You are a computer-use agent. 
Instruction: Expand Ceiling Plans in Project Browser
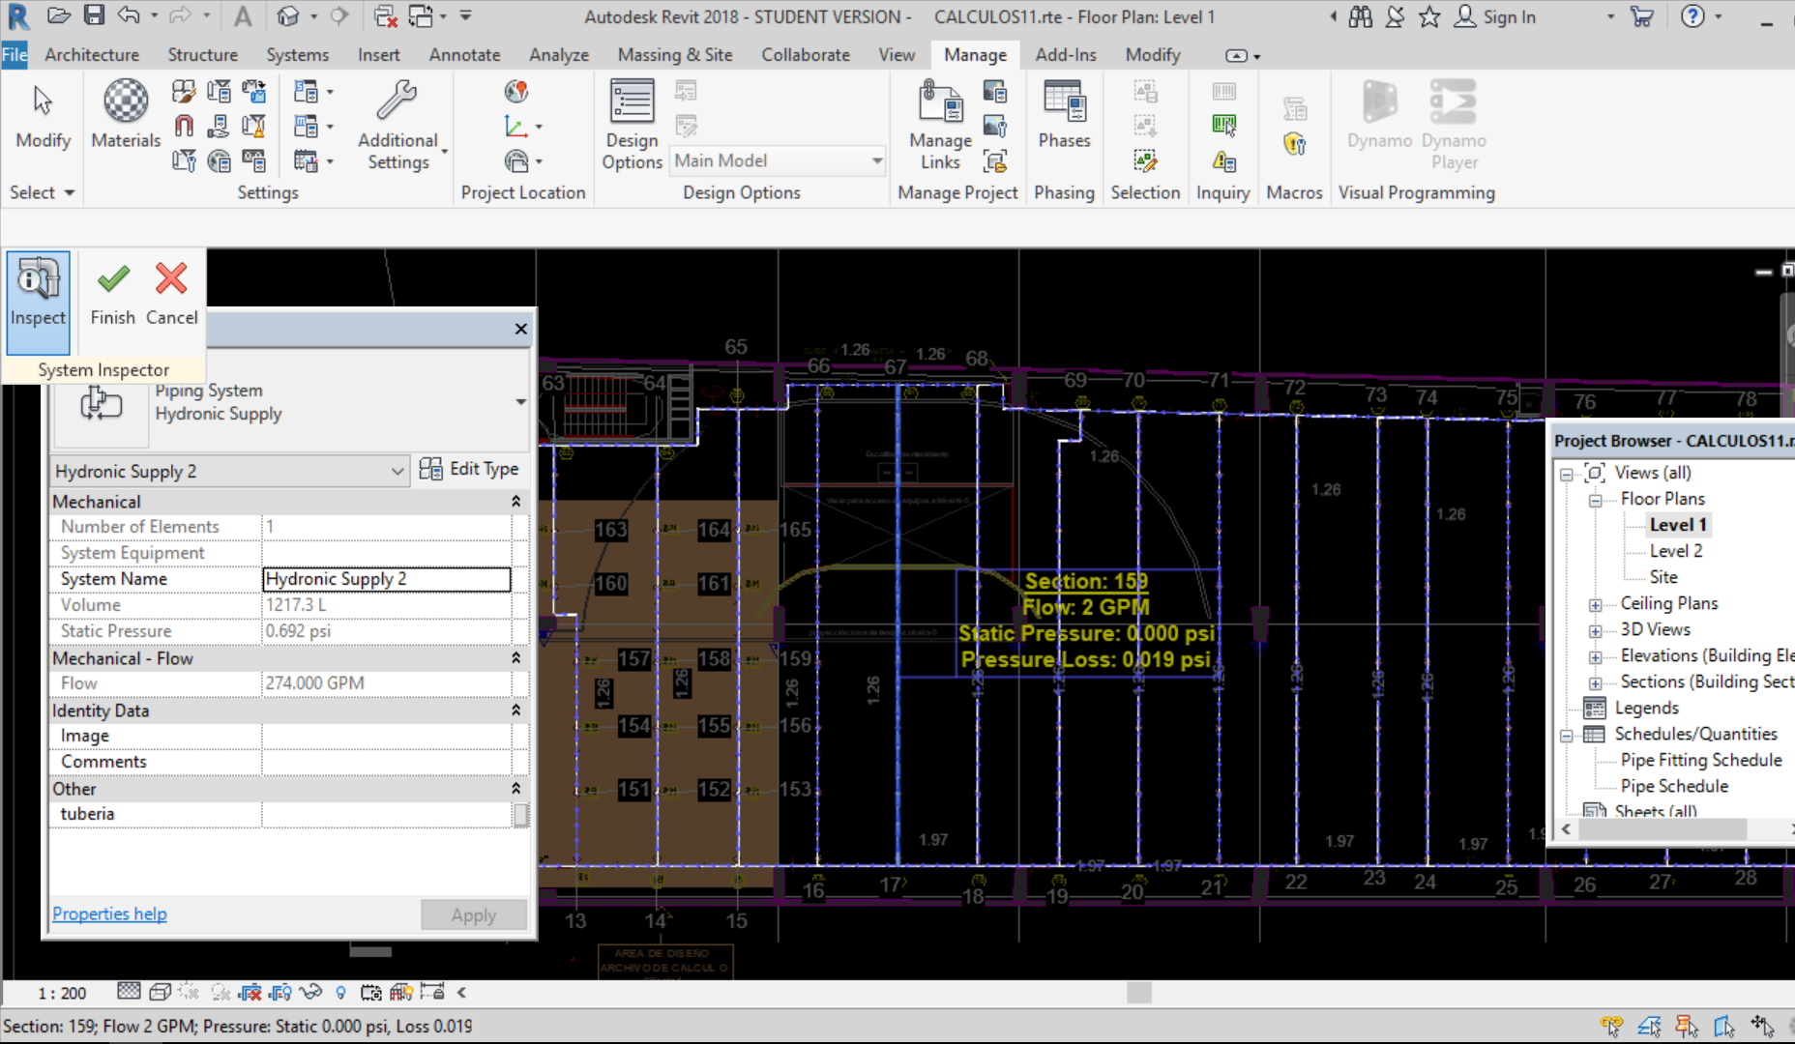coord(1595,603)
